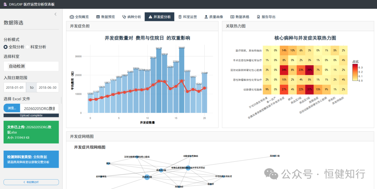Screen dimensions: 377x189
Task: Click the 选择 Excel 文件 label
Action: [17, 99]
